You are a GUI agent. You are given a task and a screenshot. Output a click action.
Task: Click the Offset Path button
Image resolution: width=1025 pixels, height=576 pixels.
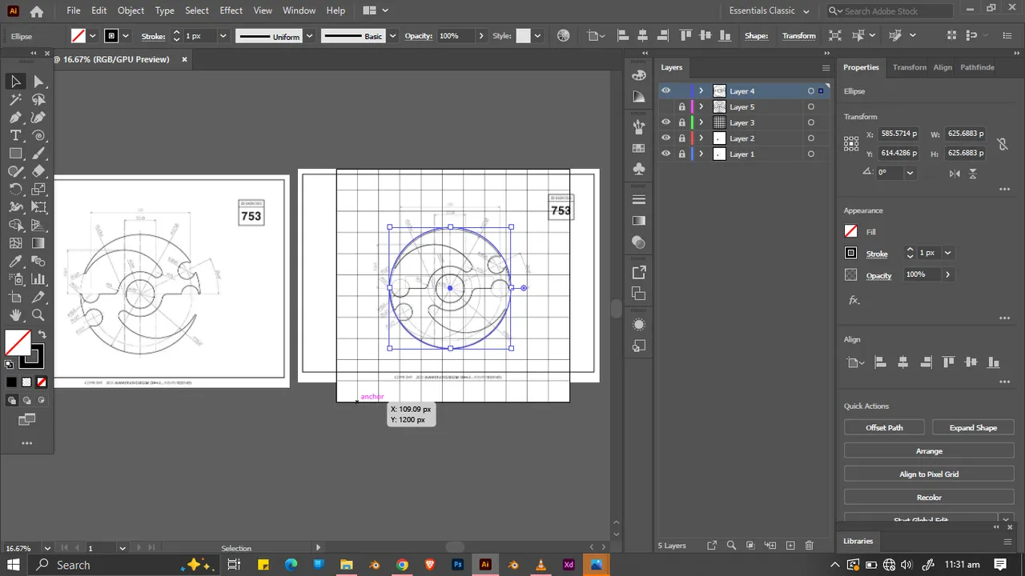coord(884,428)
